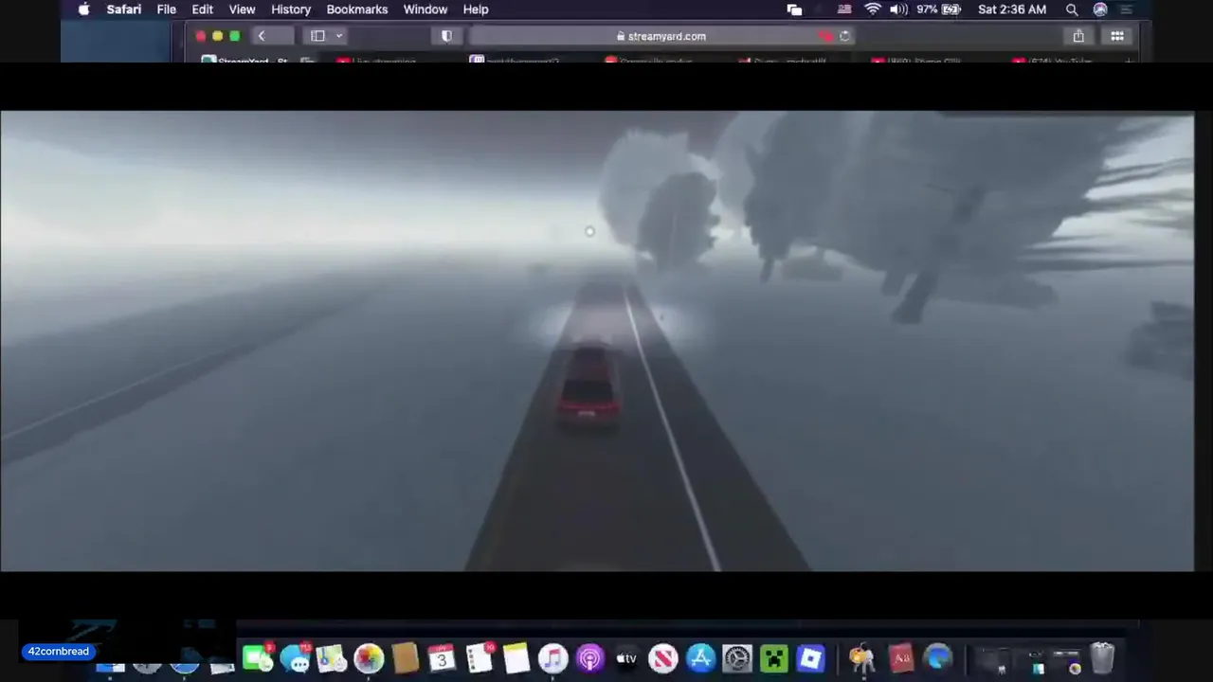This screenshot has height=682, width=1213.
Task: Launch Apple TV from the Dock
Action: (x=626, y=658)
